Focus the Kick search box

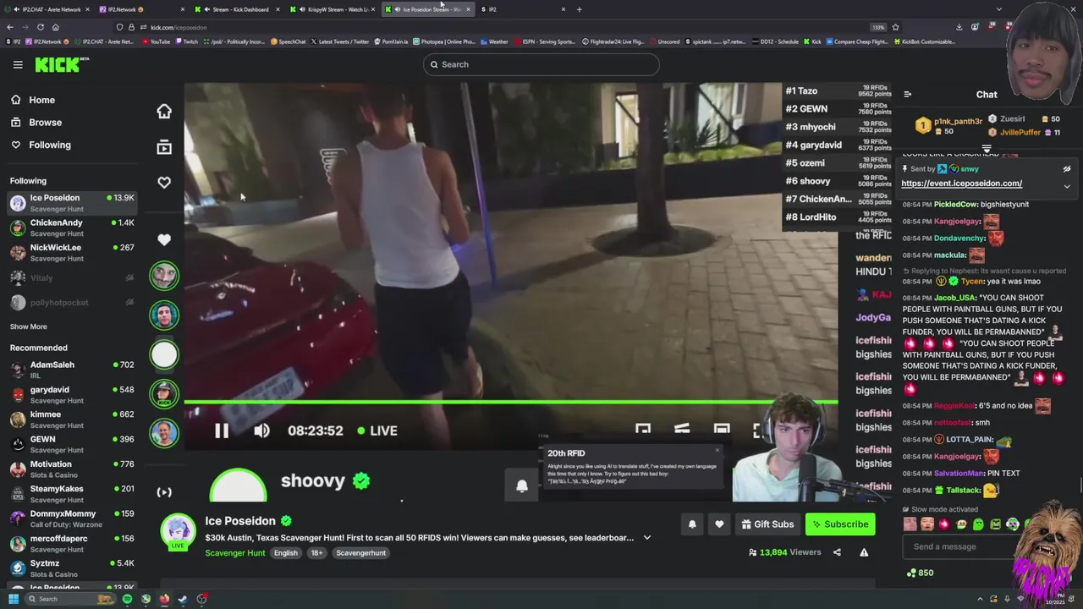(541, 64)
